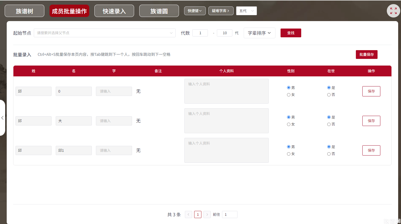This screenshot has width=401, height=224.
Task: Select 女 gender for the first member row
Action: [x=289, y=95]
